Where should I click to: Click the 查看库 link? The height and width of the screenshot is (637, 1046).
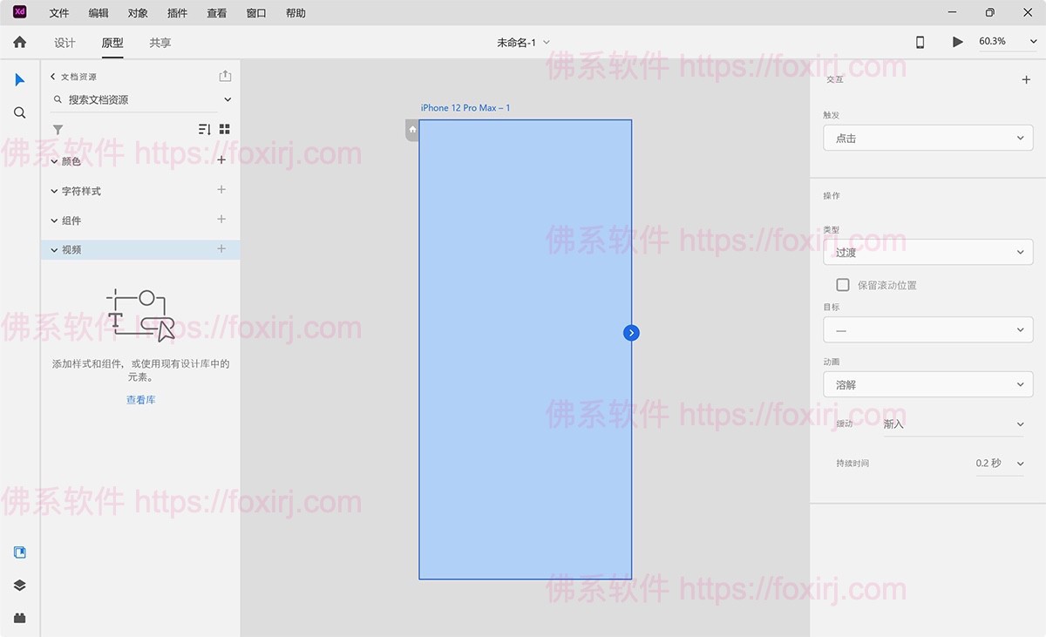(x=140, y=400)
